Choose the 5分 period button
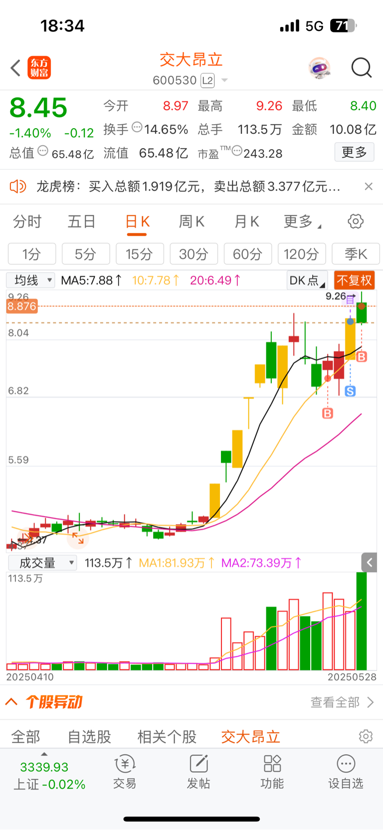The width and height of the screenshot is (383, 830). [86, 254]
